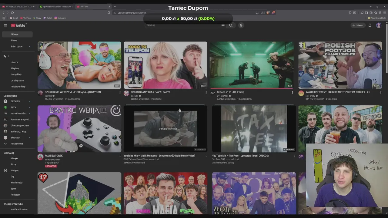Open the DZINOLD NIE WYTRZYMUJE video thumbnail

(x=79, y=65)
